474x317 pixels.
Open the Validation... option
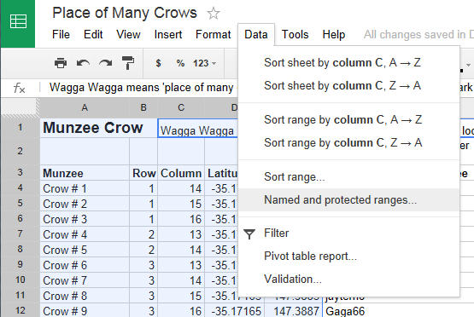[x=348, y=279]
